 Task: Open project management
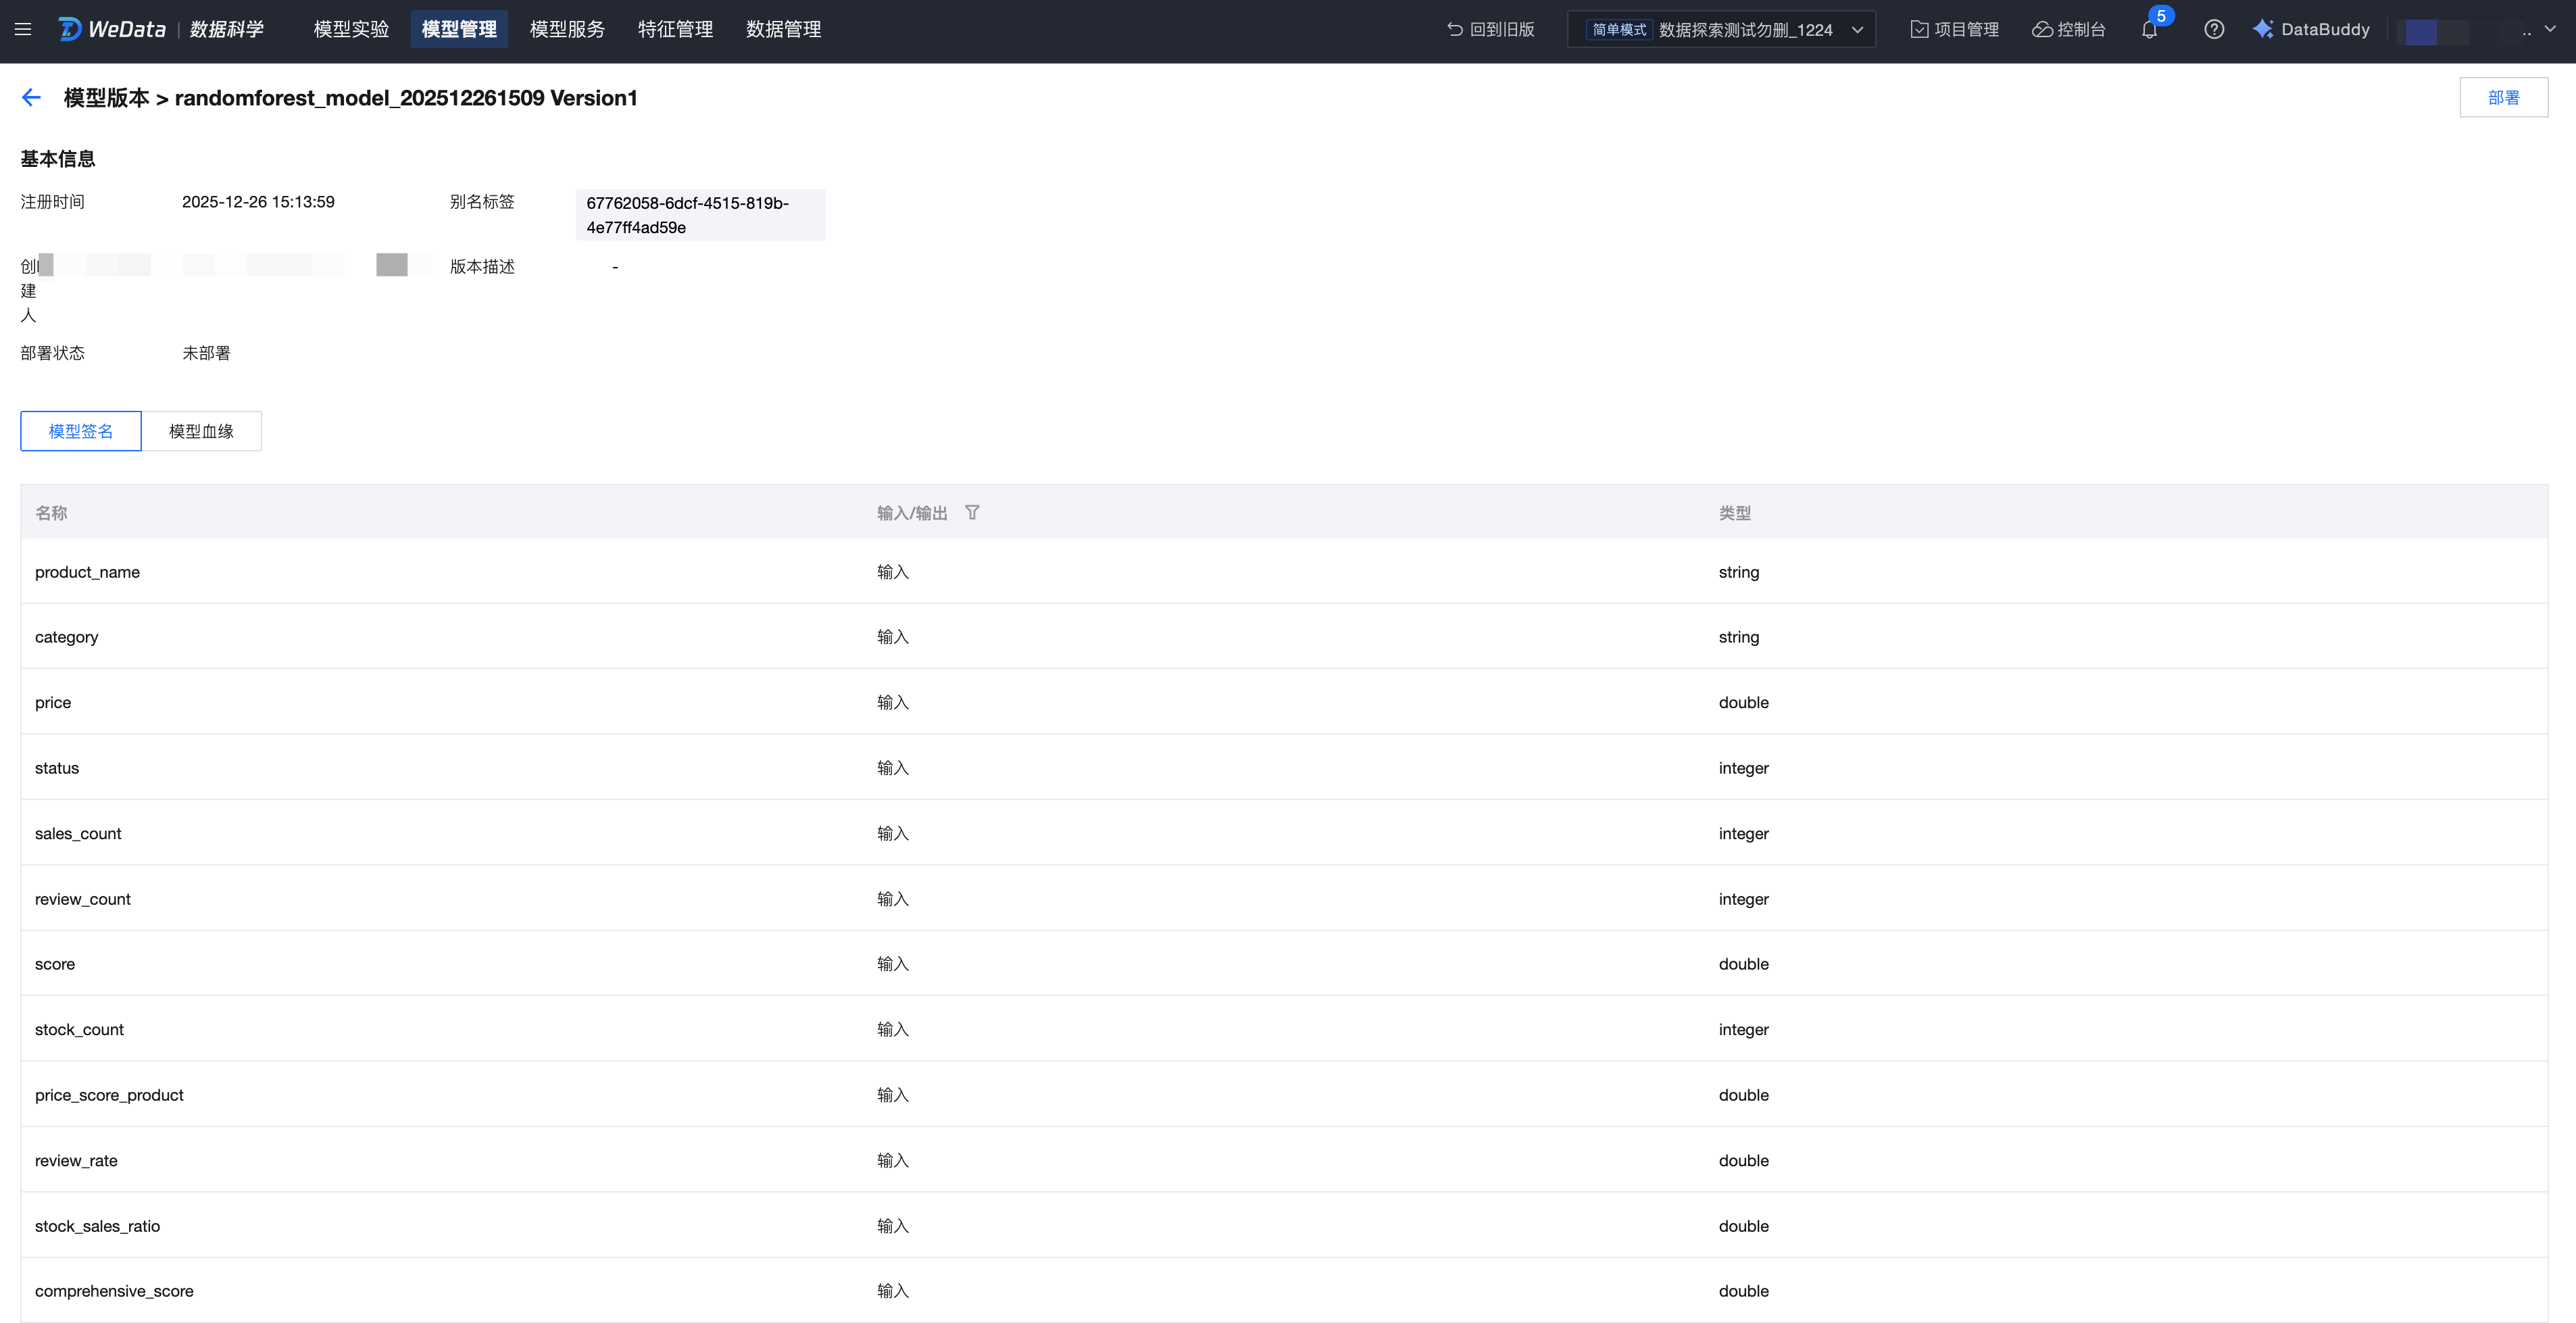tap(1954, 29)
